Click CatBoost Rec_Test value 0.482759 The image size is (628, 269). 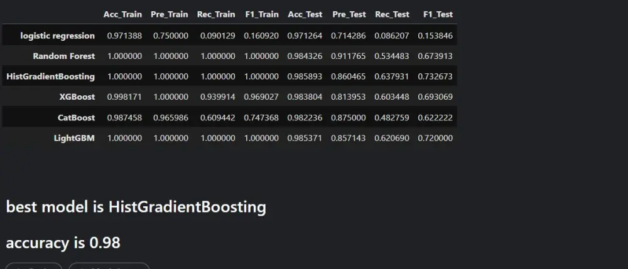pos(392,118)
